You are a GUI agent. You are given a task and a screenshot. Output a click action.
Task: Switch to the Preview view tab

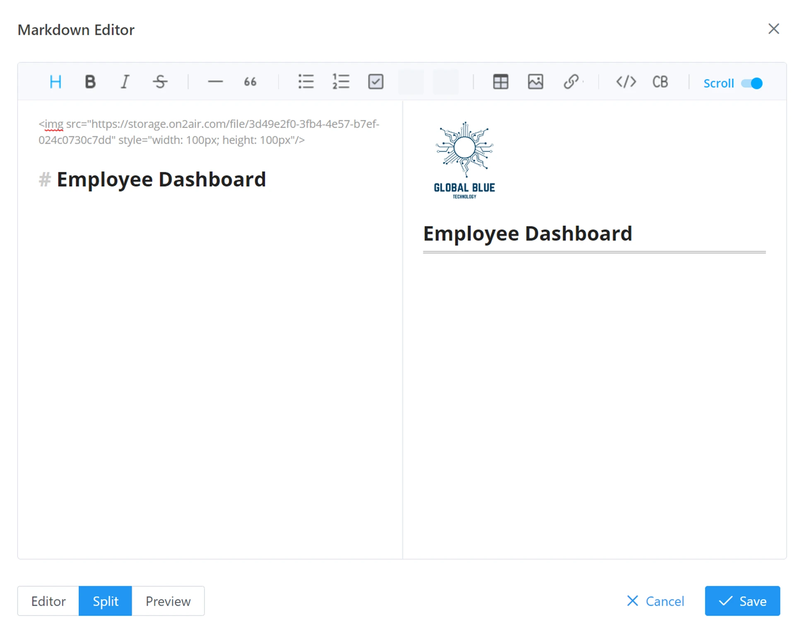tap(168, 601)
